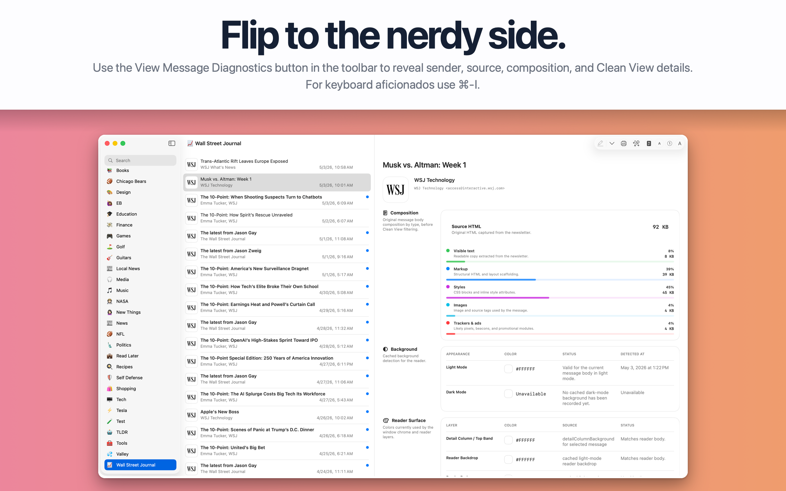Screen dimensions: 786x491
Task: Decrease text size with small A
Action: (659, 143)
